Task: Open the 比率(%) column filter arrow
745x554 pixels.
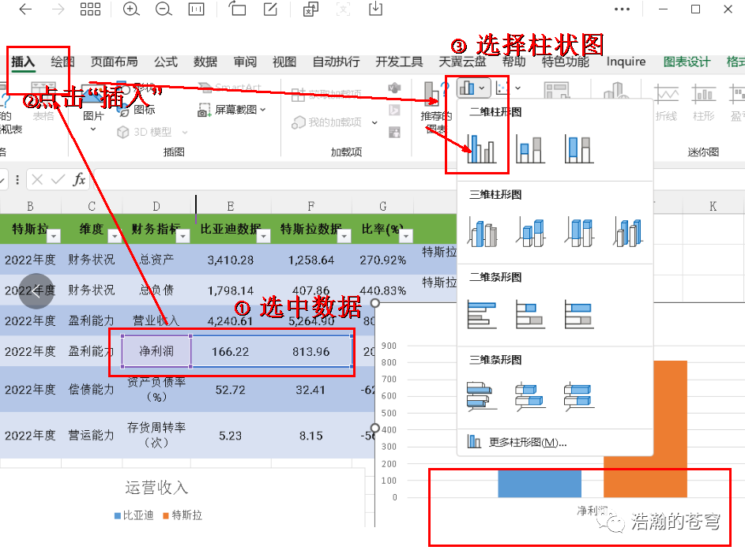Action: (x=406, y=236)
